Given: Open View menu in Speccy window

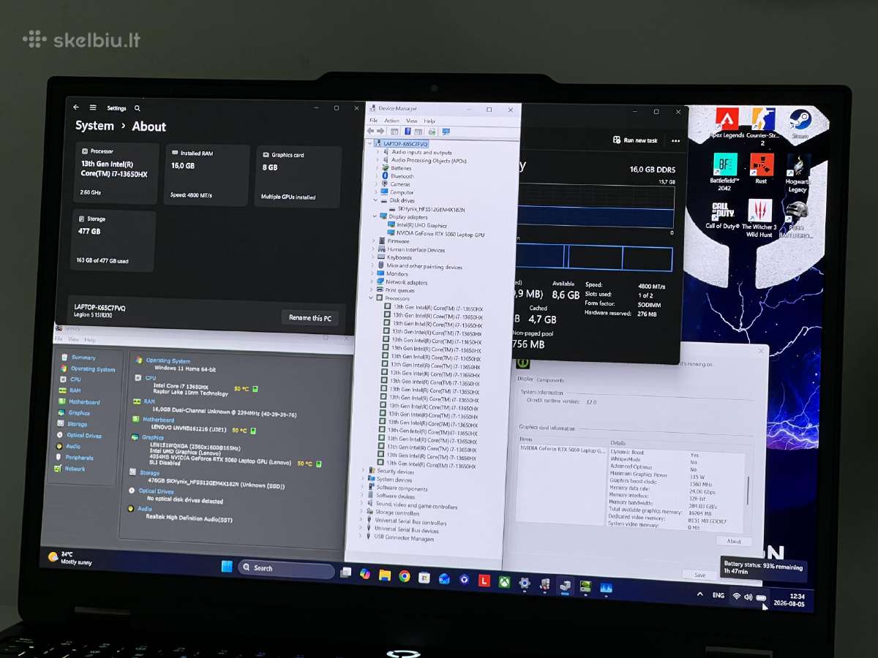Looking at the screenshot, I should coord(73,339).
